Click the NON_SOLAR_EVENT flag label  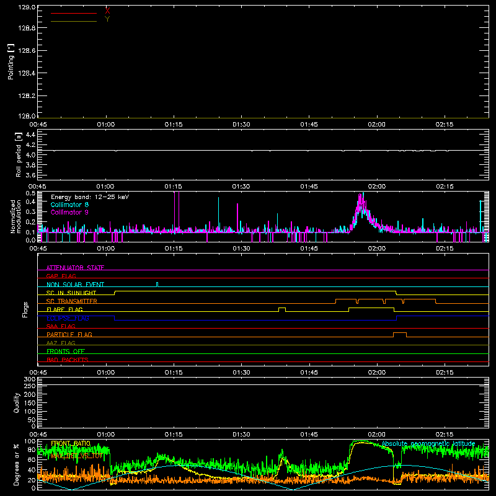pos(75,285)
